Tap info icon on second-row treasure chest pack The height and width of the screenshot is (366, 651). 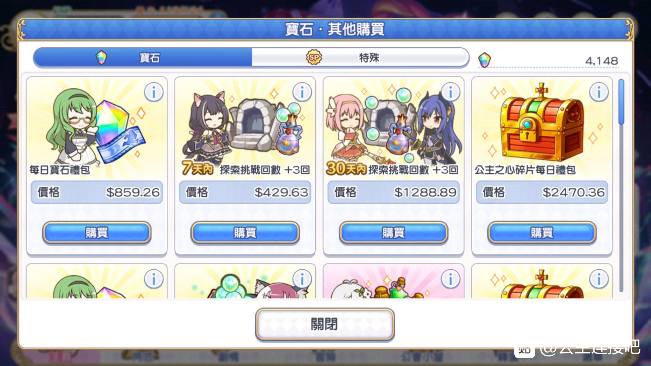coord(599,280)
